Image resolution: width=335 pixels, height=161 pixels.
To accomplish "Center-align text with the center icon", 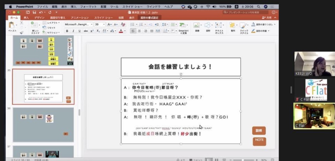I will [139, 31].
